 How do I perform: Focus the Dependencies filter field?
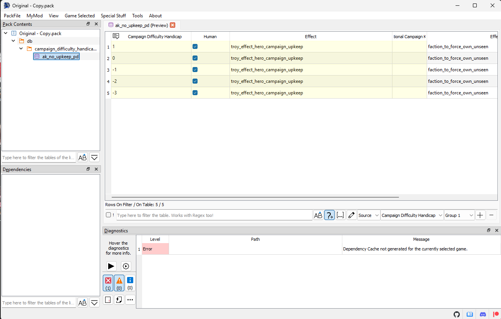(39, 303)
